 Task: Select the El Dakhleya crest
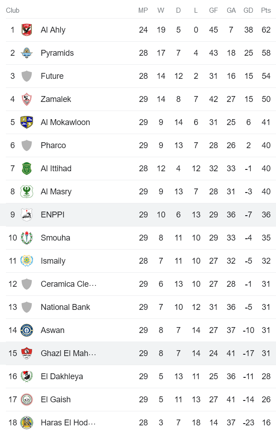coord(27,376)
